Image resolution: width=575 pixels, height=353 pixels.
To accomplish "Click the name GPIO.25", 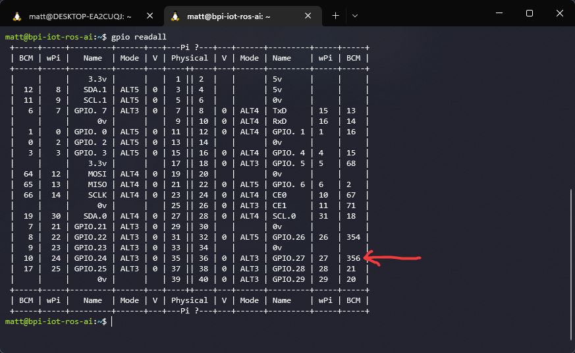I will [90, 269].
